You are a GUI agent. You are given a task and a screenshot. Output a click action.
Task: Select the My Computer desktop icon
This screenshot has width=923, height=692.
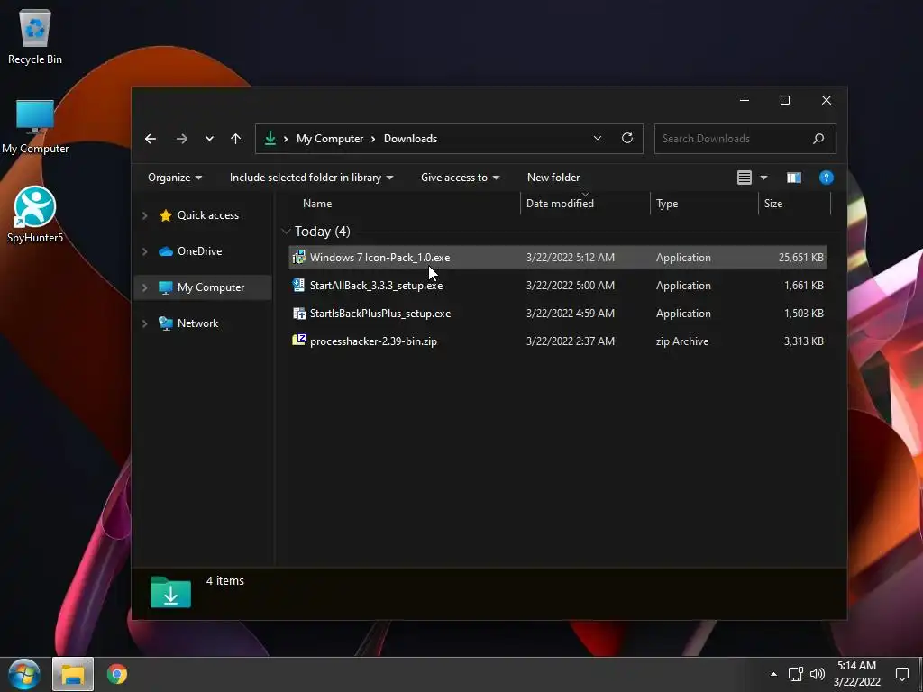35,126
